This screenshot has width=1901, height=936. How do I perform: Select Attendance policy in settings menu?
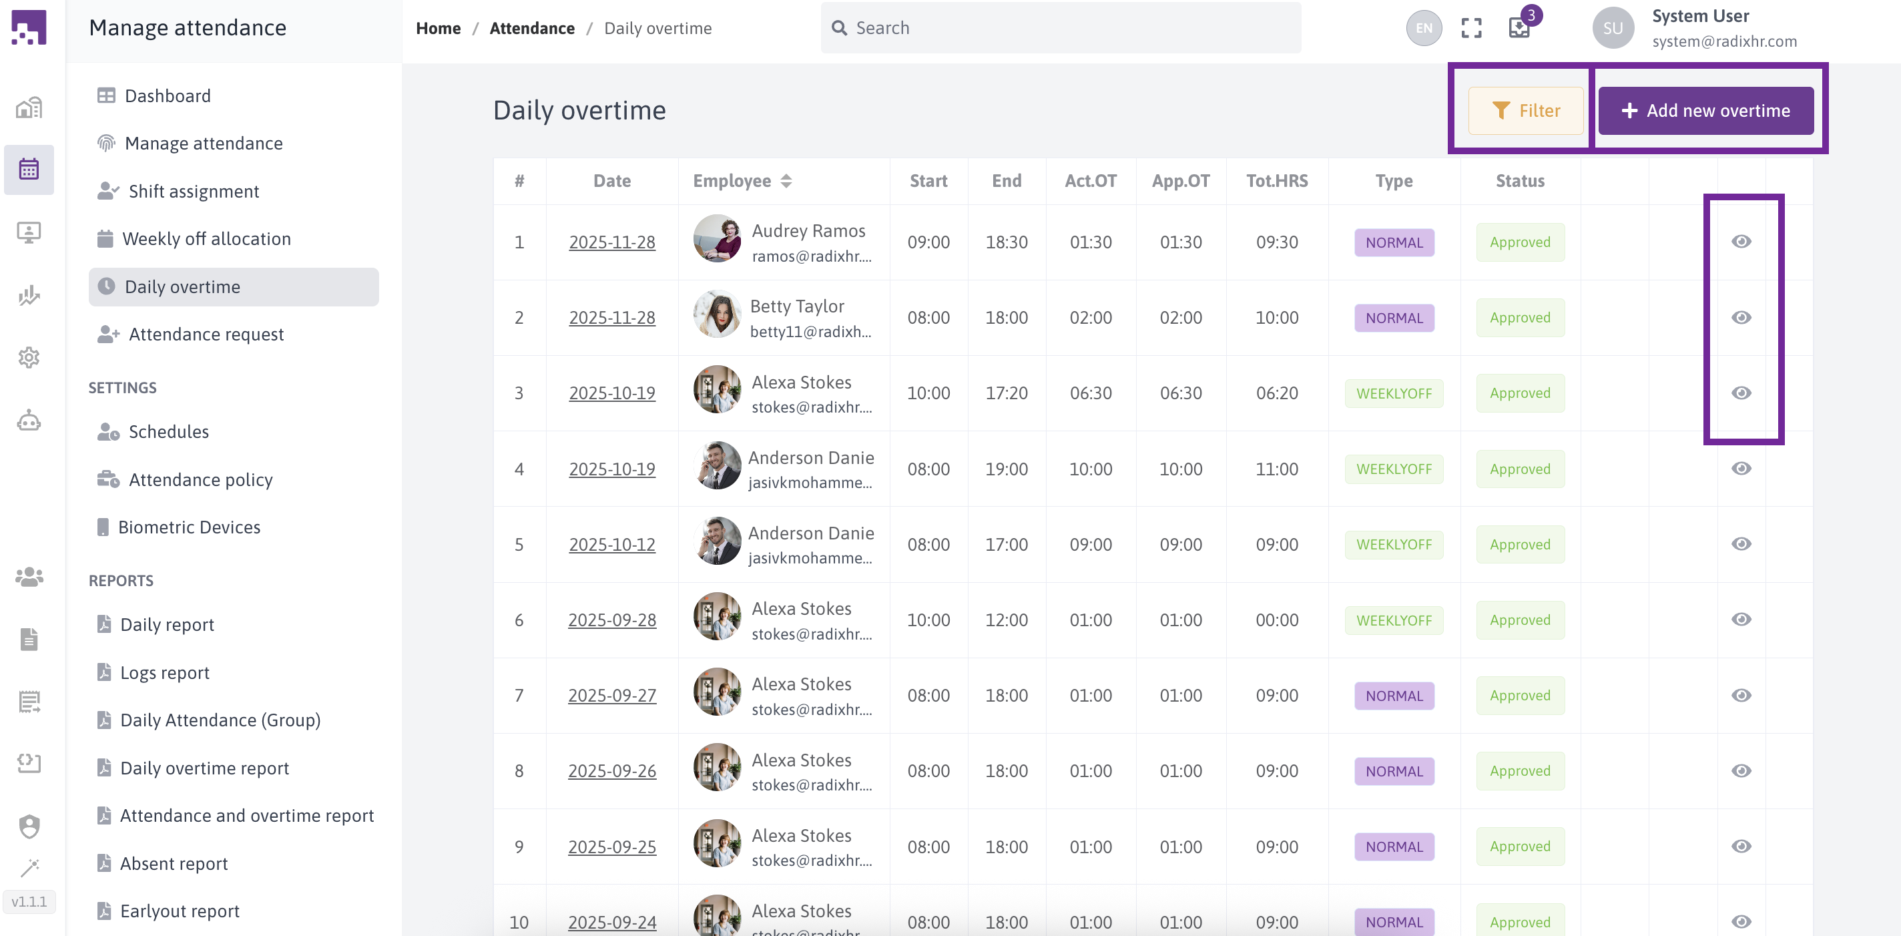tap(200, 480)
